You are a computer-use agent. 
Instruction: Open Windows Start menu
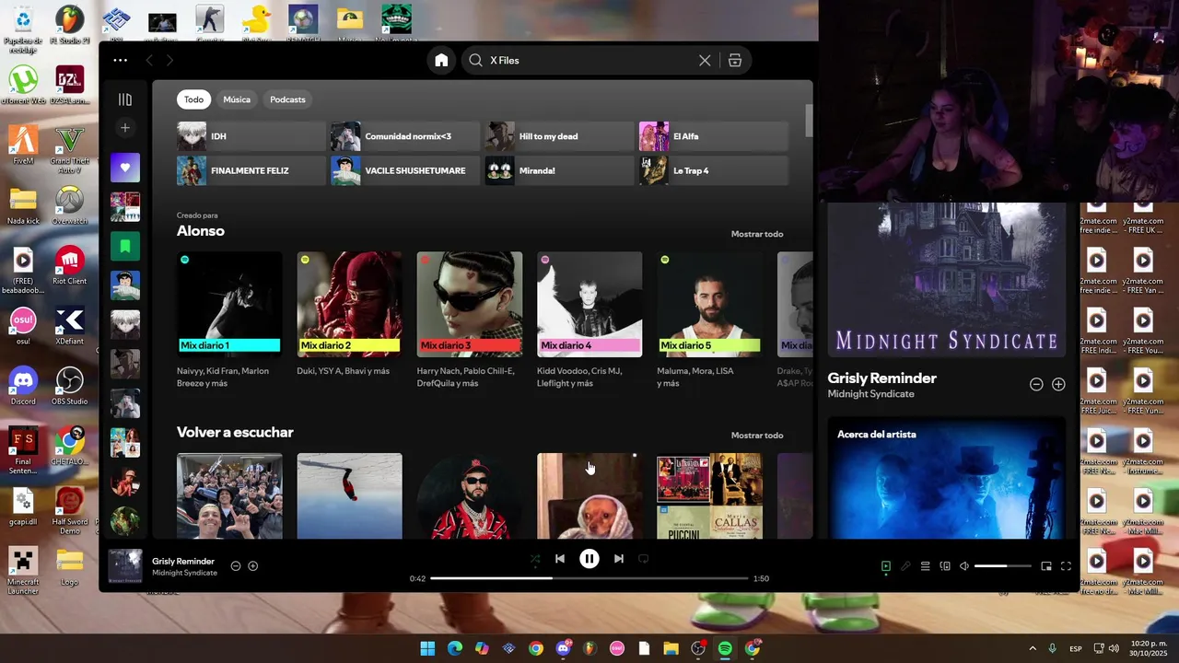[x=427, y=648]
